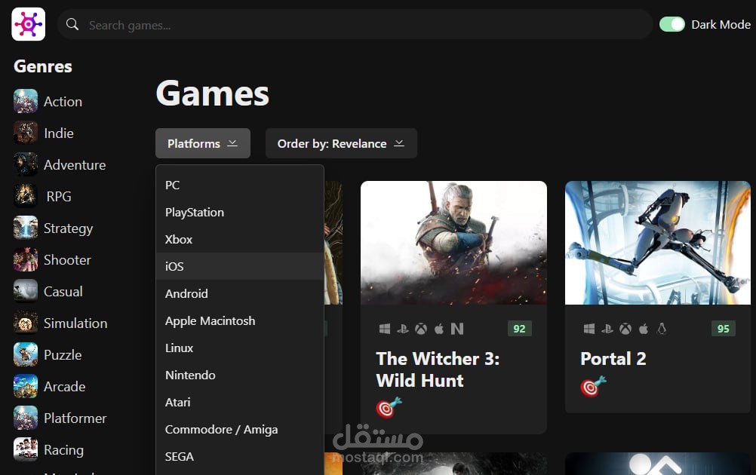Select SEGA platform option
The width and height of the screenshot is (756, 475).
(240, 456)
